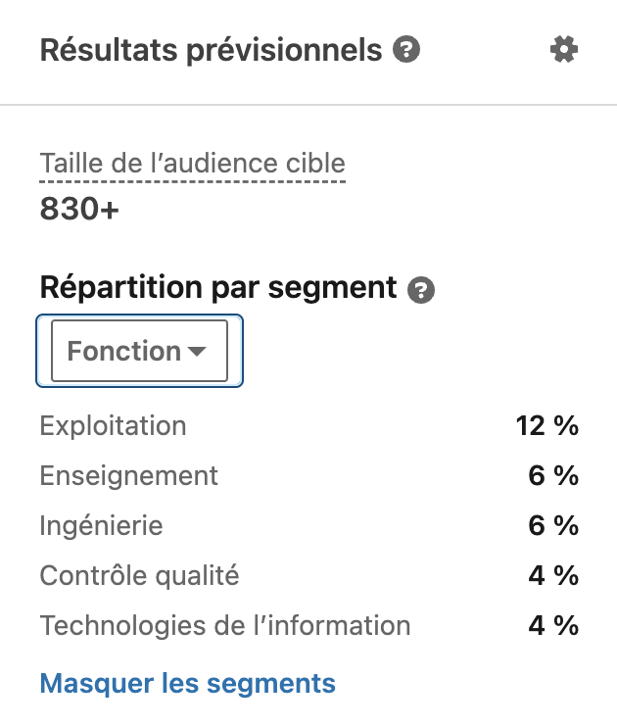Click the Contrôle qualité segment label
The height and width of the screenshot is (727, 617).
pyautogui.click(x=139, y=576)
